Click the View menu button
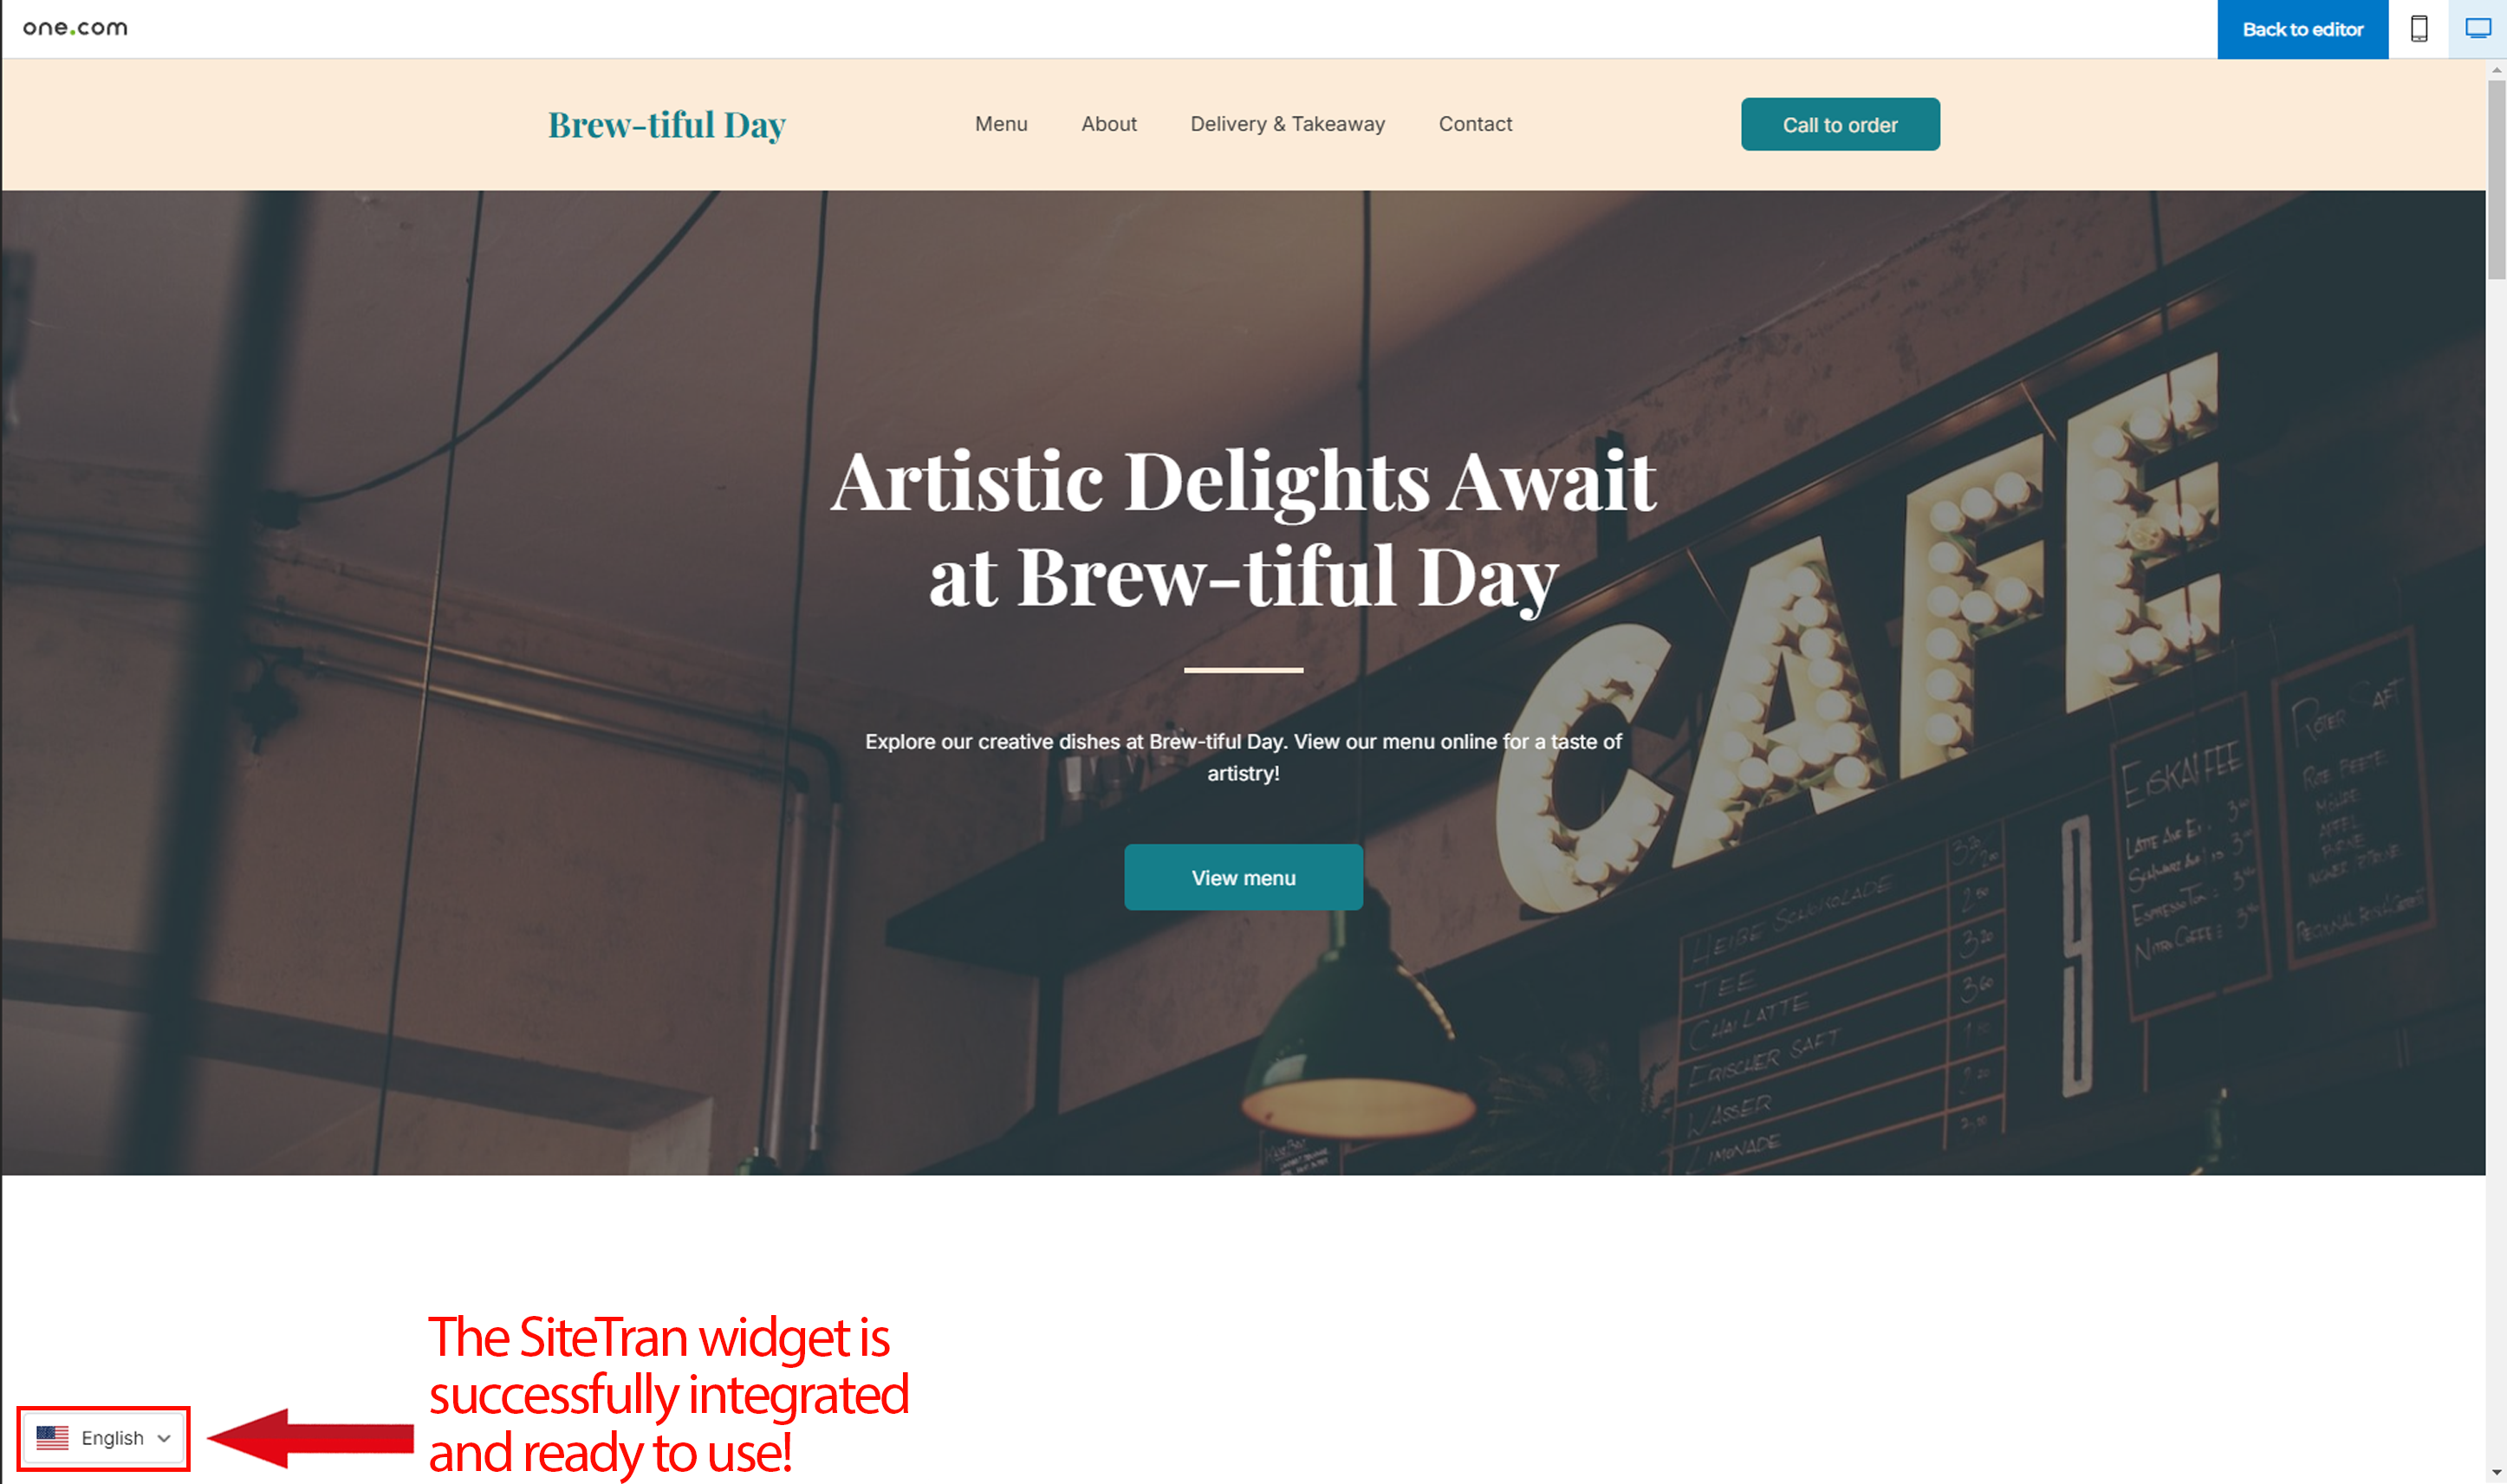2507x1484 pixels. coord(1242,876)
